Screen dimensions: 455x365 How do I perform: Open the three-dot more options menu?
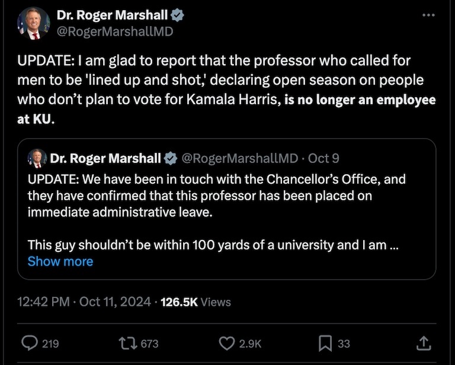pos(428,15)
